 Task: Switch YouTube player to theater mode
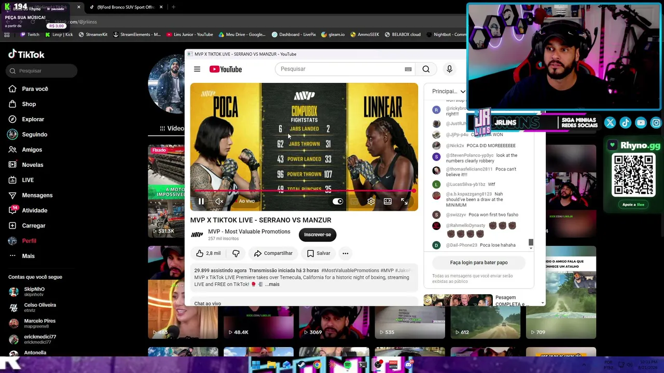(x=388, y=202)
